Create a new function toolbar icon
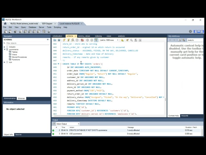Viewport: 206px width, 155px height. tap(39, 32)
